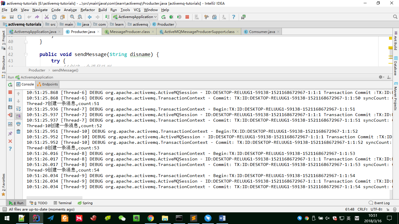Open the Spring tool window

[85, 203]
